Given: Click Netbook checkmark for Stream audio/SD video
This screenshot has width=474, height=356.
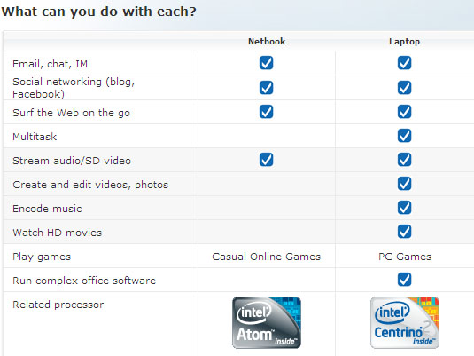Looking at the screenshot, I should [x=267, y=160].
